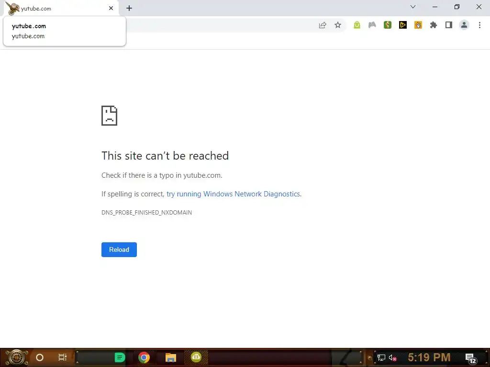Screen dimensions: 490x367
Task: Open the notification center showing 12
Action: 471,358
